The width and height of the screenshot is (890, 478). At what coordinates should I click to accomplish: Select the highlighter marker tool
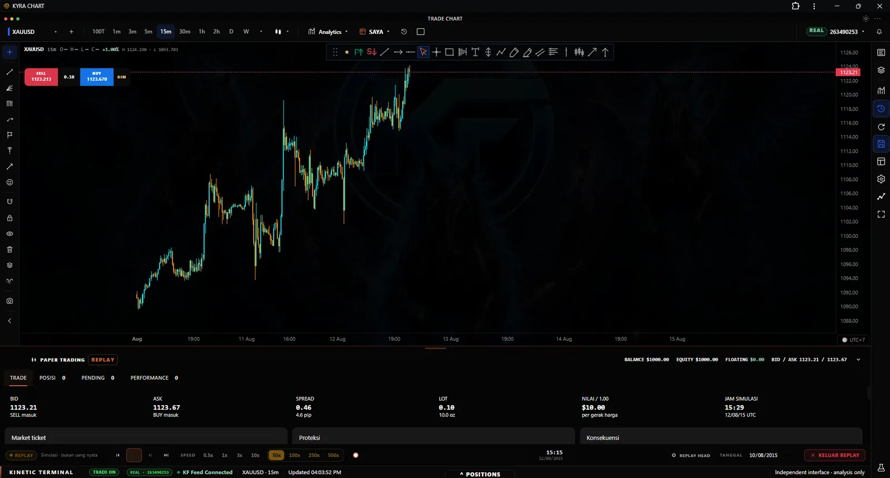(527, 52)
